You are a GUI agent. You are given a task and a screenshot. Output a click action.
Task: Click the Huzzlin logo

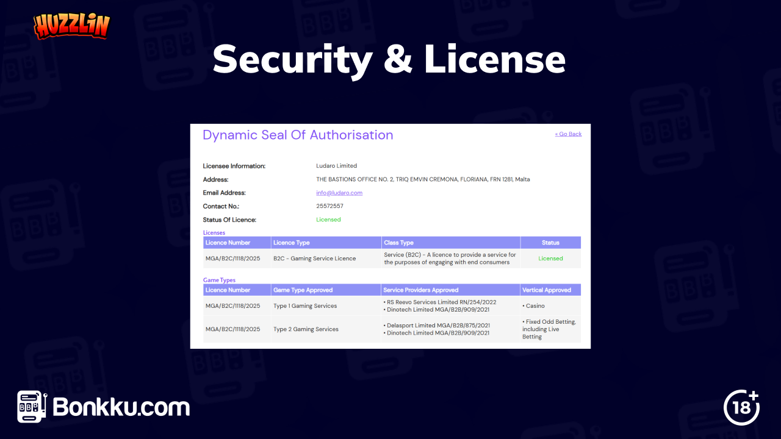[x=72, y=26]
